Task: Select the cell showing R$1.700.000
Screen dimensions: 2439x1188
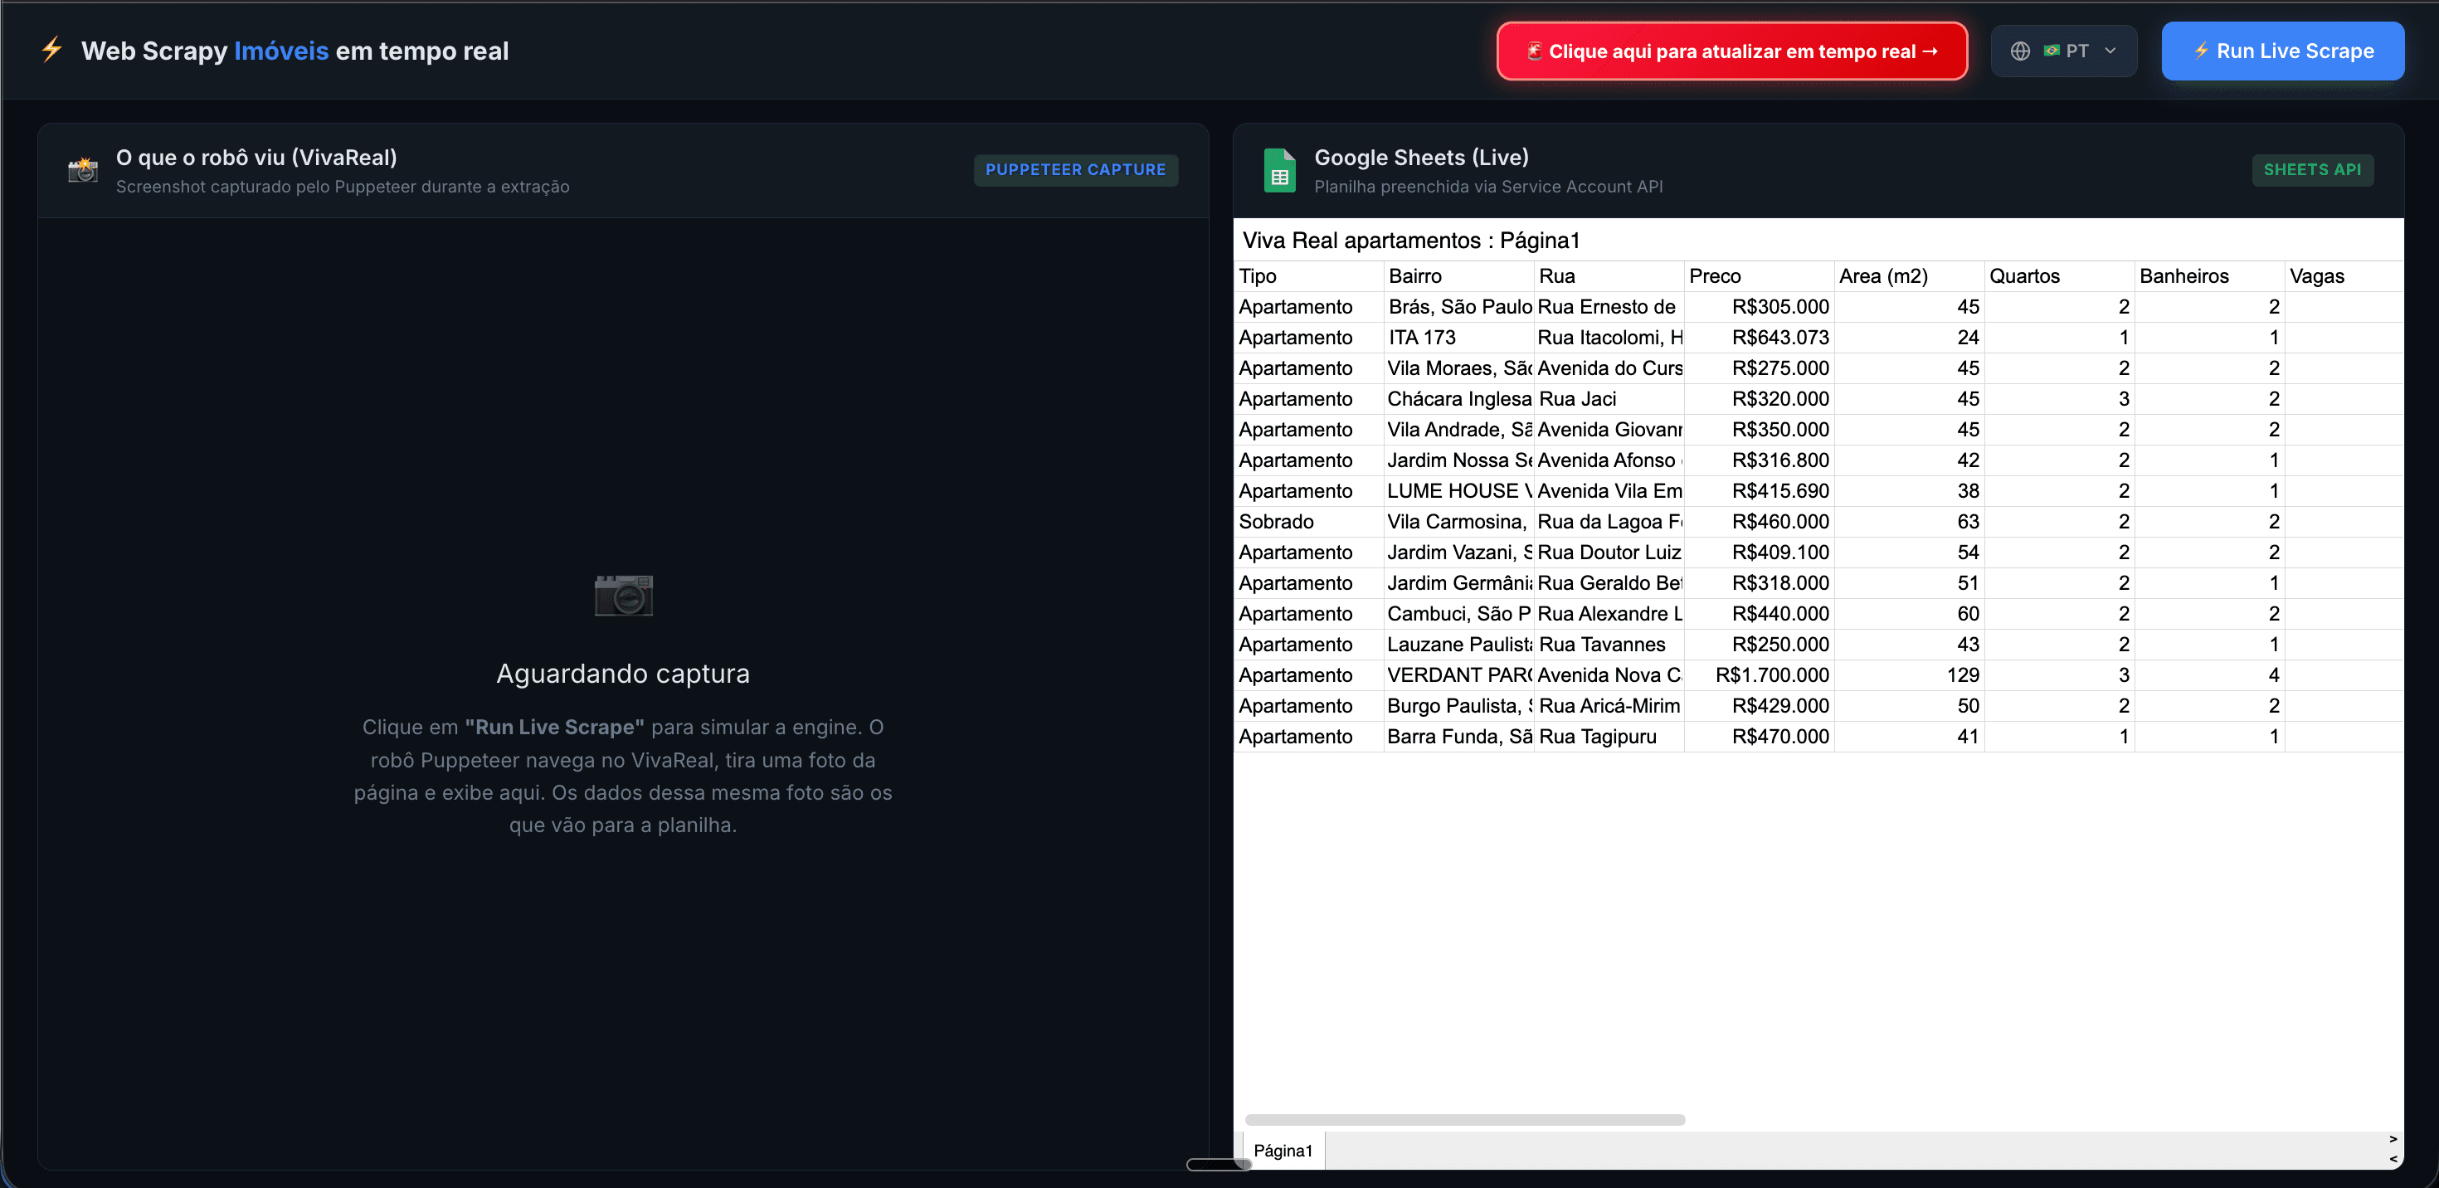Action: (x=1771, y=674)
